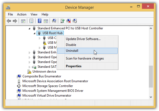Select Microsoft Storage Spaces Controller item
The width and height of the screenshot is (159, 111).
[47, 86]
